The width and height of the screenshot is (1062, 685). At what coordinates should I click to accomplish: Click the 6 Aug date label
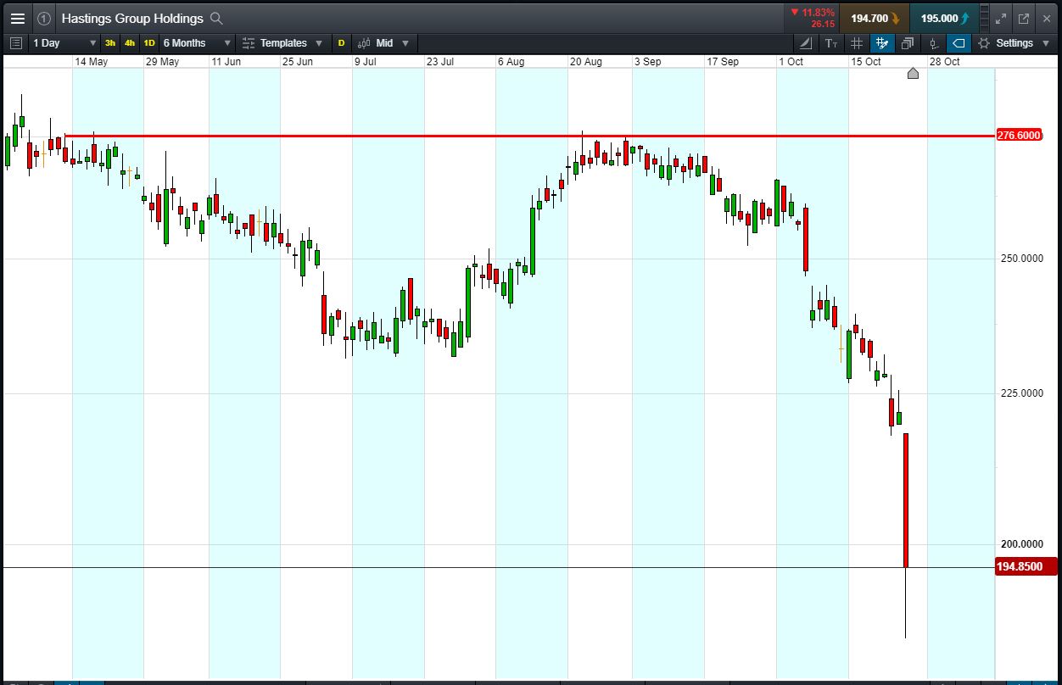pyautogui.click(x=511, y=62)
